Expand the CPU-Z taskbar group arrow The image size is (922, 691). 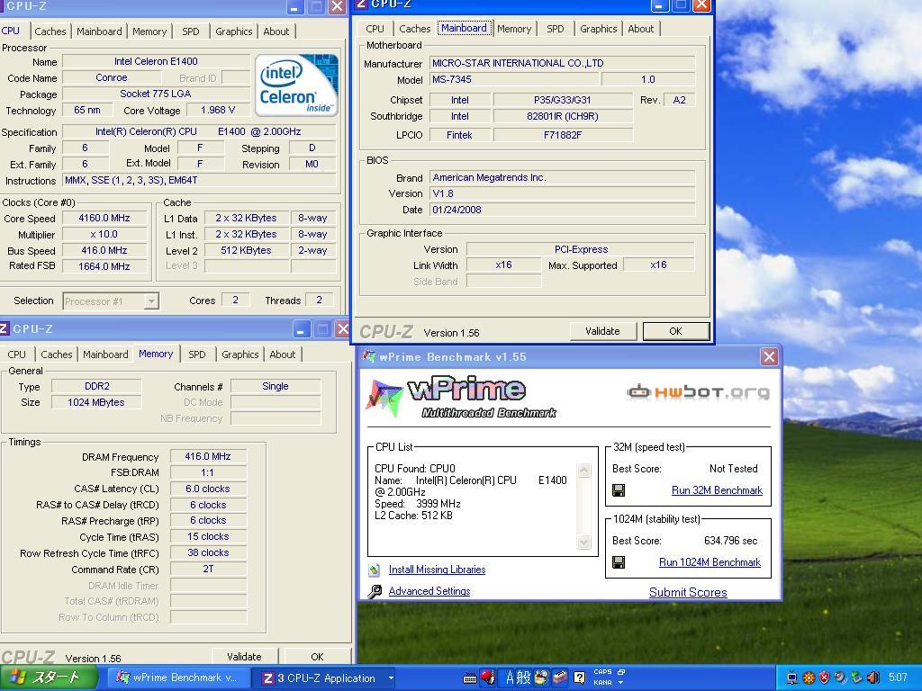coord(391,678)
